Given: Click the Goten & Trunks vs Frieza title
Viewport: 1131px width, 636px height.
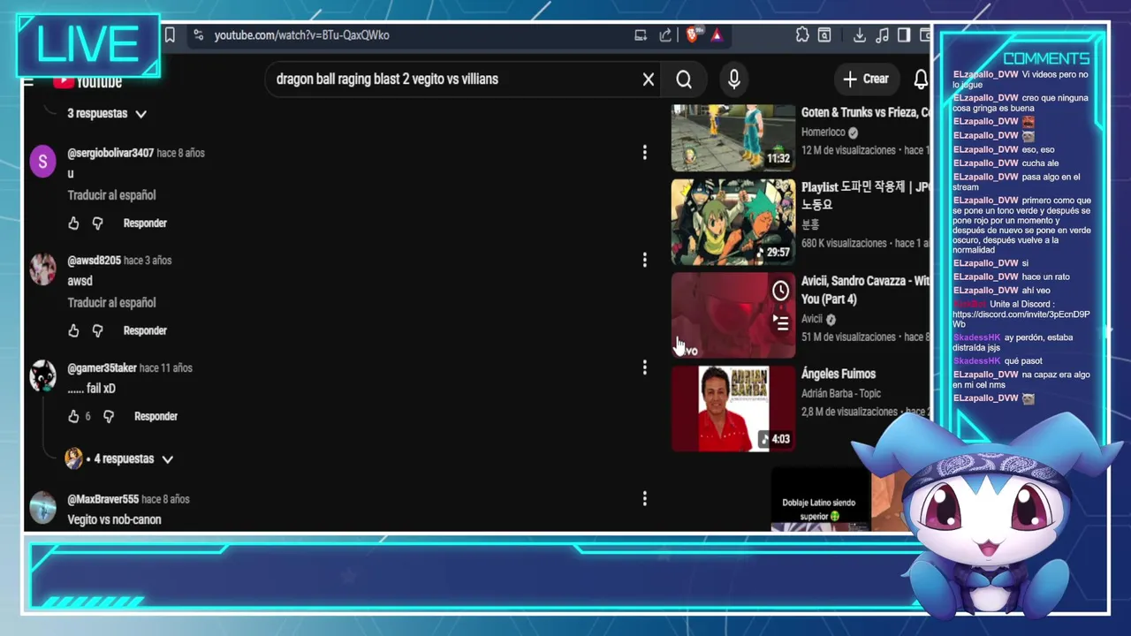Looking at the screenshot, I should coord(865,113).
